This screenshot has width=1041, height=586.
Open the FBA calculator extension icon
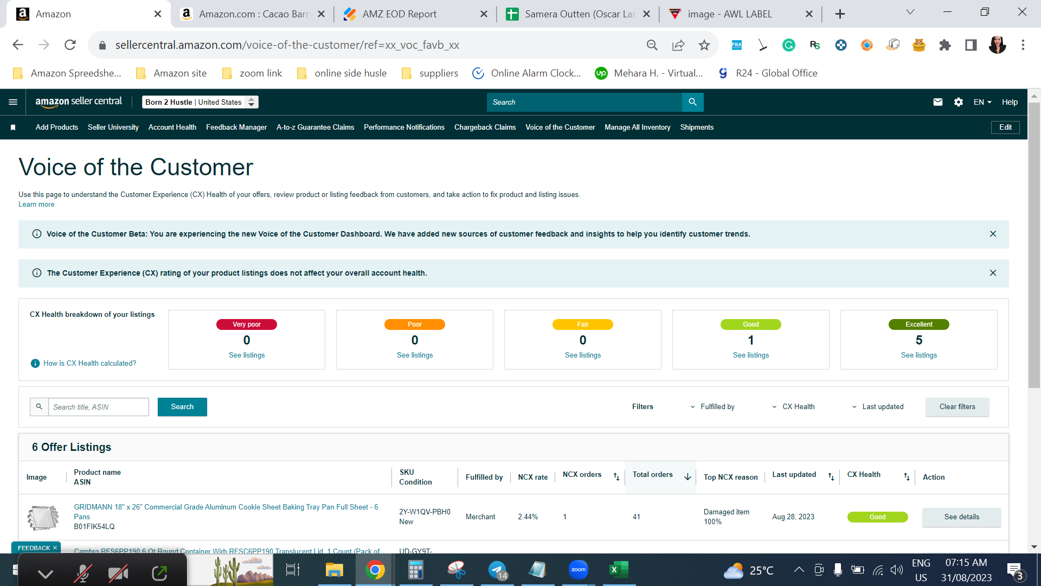click(737, 45)
